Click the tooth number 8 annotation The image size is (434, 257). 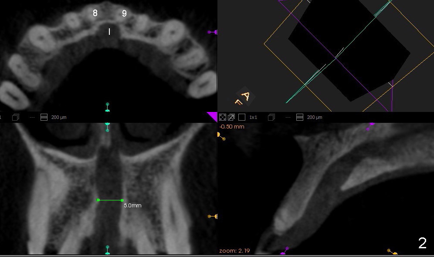tap(95, 13)
